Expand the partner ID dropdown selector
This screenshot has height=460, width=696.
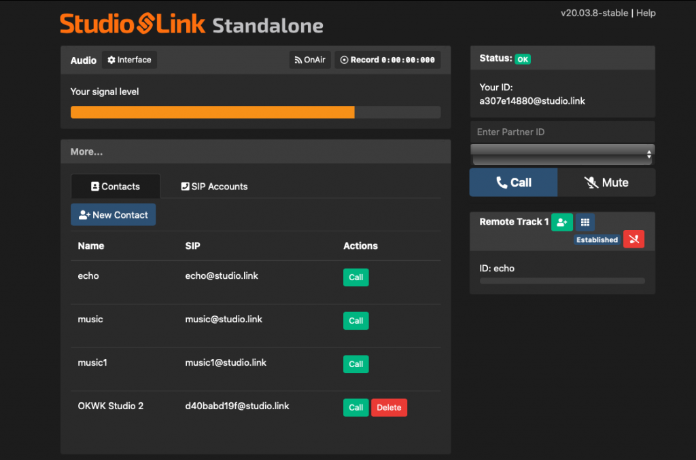pyautogui.click(x=562, y=154)
